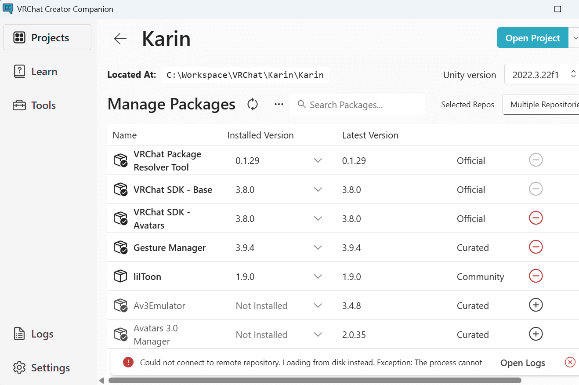
Task: Remove the VRChat SDK - Avatars package
Action: [x=536, y=218]
